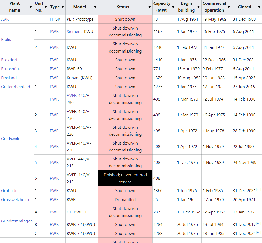The width and height of the screenshot is (262, 243).
Task: Sort table by Begin building column
Action: pyautogui.click(x=199, y=7)
